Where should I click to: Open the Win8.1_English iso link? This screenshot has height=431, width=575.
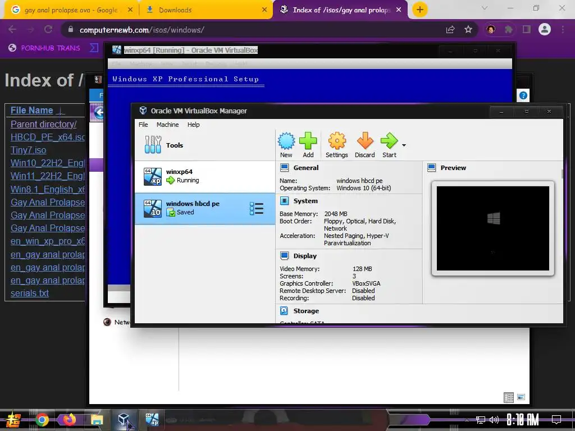pyautogui.click(x=48, y=189)
